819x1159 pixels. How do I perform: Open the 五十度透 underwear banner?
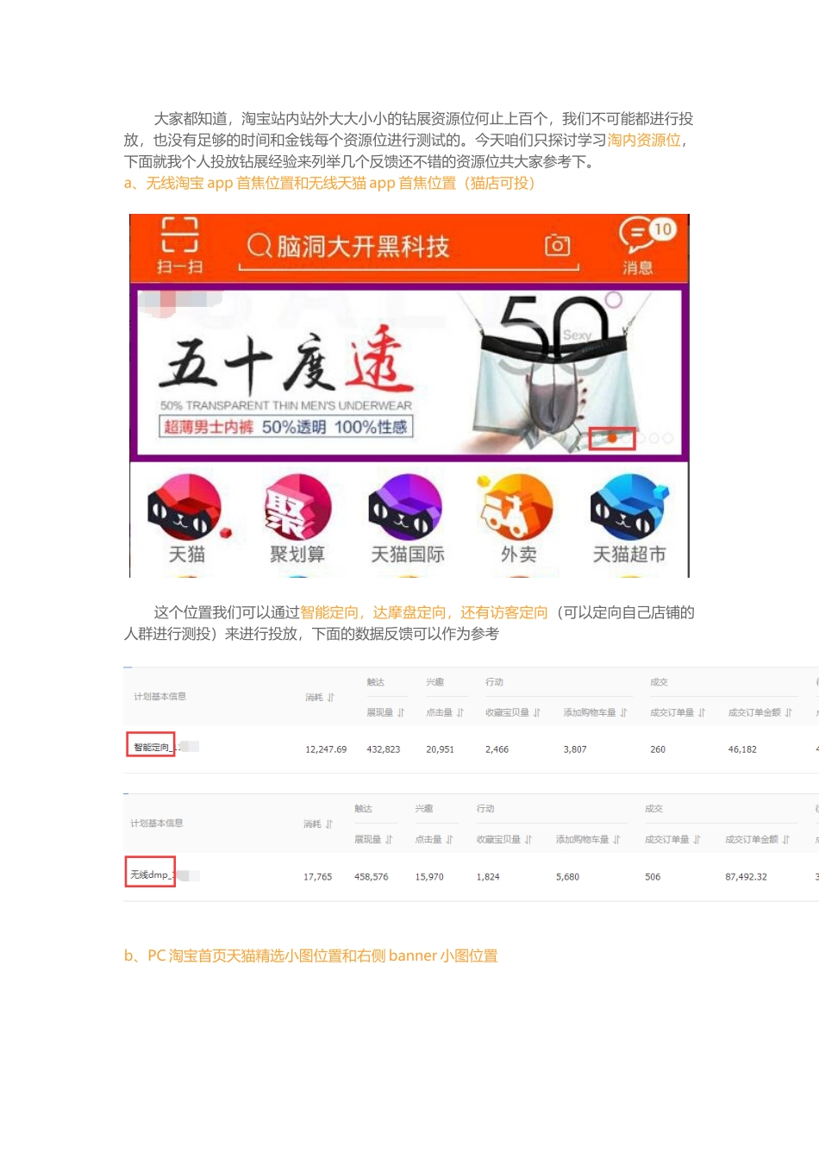(409, 373)
